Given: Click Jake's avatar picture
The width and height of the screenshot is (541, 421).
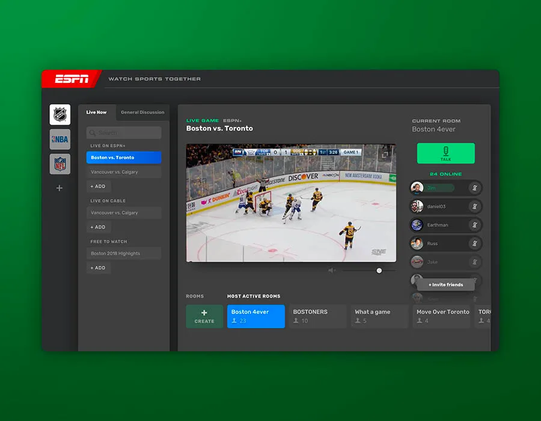Looking at the screenshot, I should tap(417, 262).
